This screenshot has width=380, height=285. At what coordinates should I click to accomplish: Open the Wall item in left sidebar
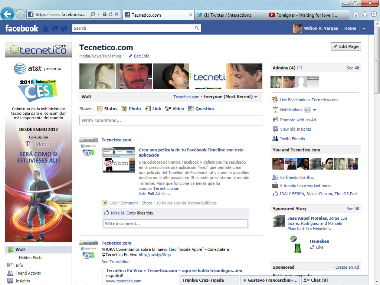(39, 250)
